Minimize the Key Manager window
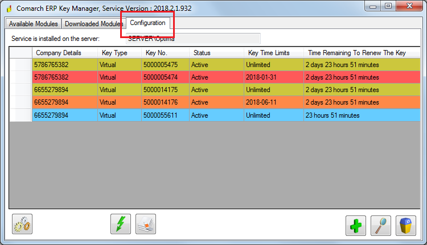The image size is (427, 245). pyautogui.click(x=373, y=6)
